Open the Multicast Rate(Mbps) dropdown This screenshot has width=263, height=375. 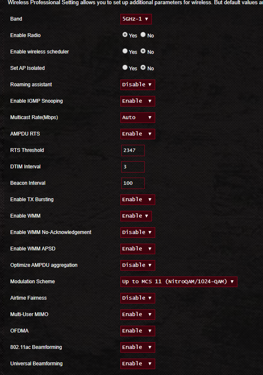[x=138, y=117]
